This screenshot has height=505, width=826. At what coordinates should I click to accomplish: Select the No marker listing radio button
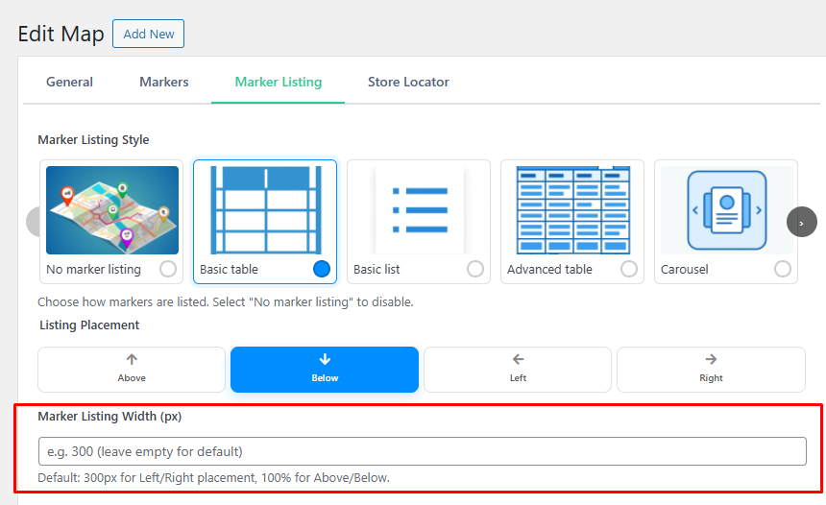tap(168, 269)
